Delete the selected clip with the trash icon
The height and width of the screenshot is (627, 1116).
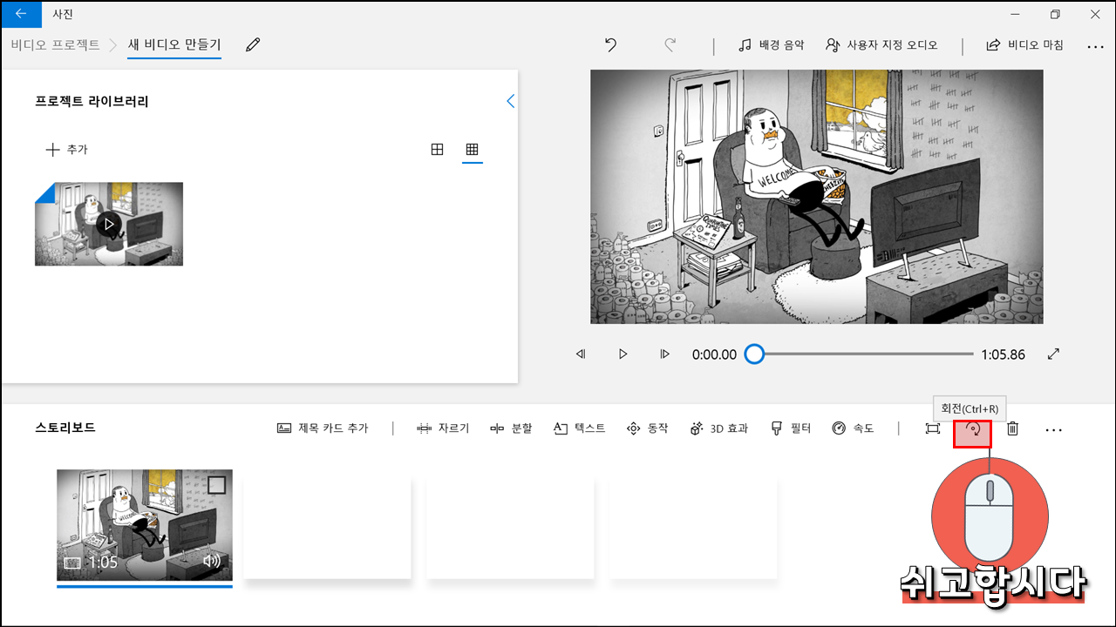point(1012,428)
